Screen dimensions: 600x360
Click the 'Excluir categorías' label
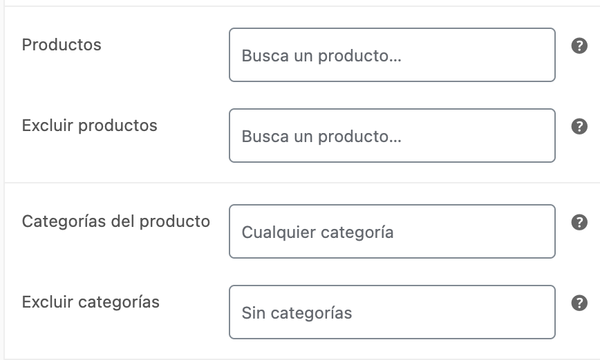coord(91,302)
